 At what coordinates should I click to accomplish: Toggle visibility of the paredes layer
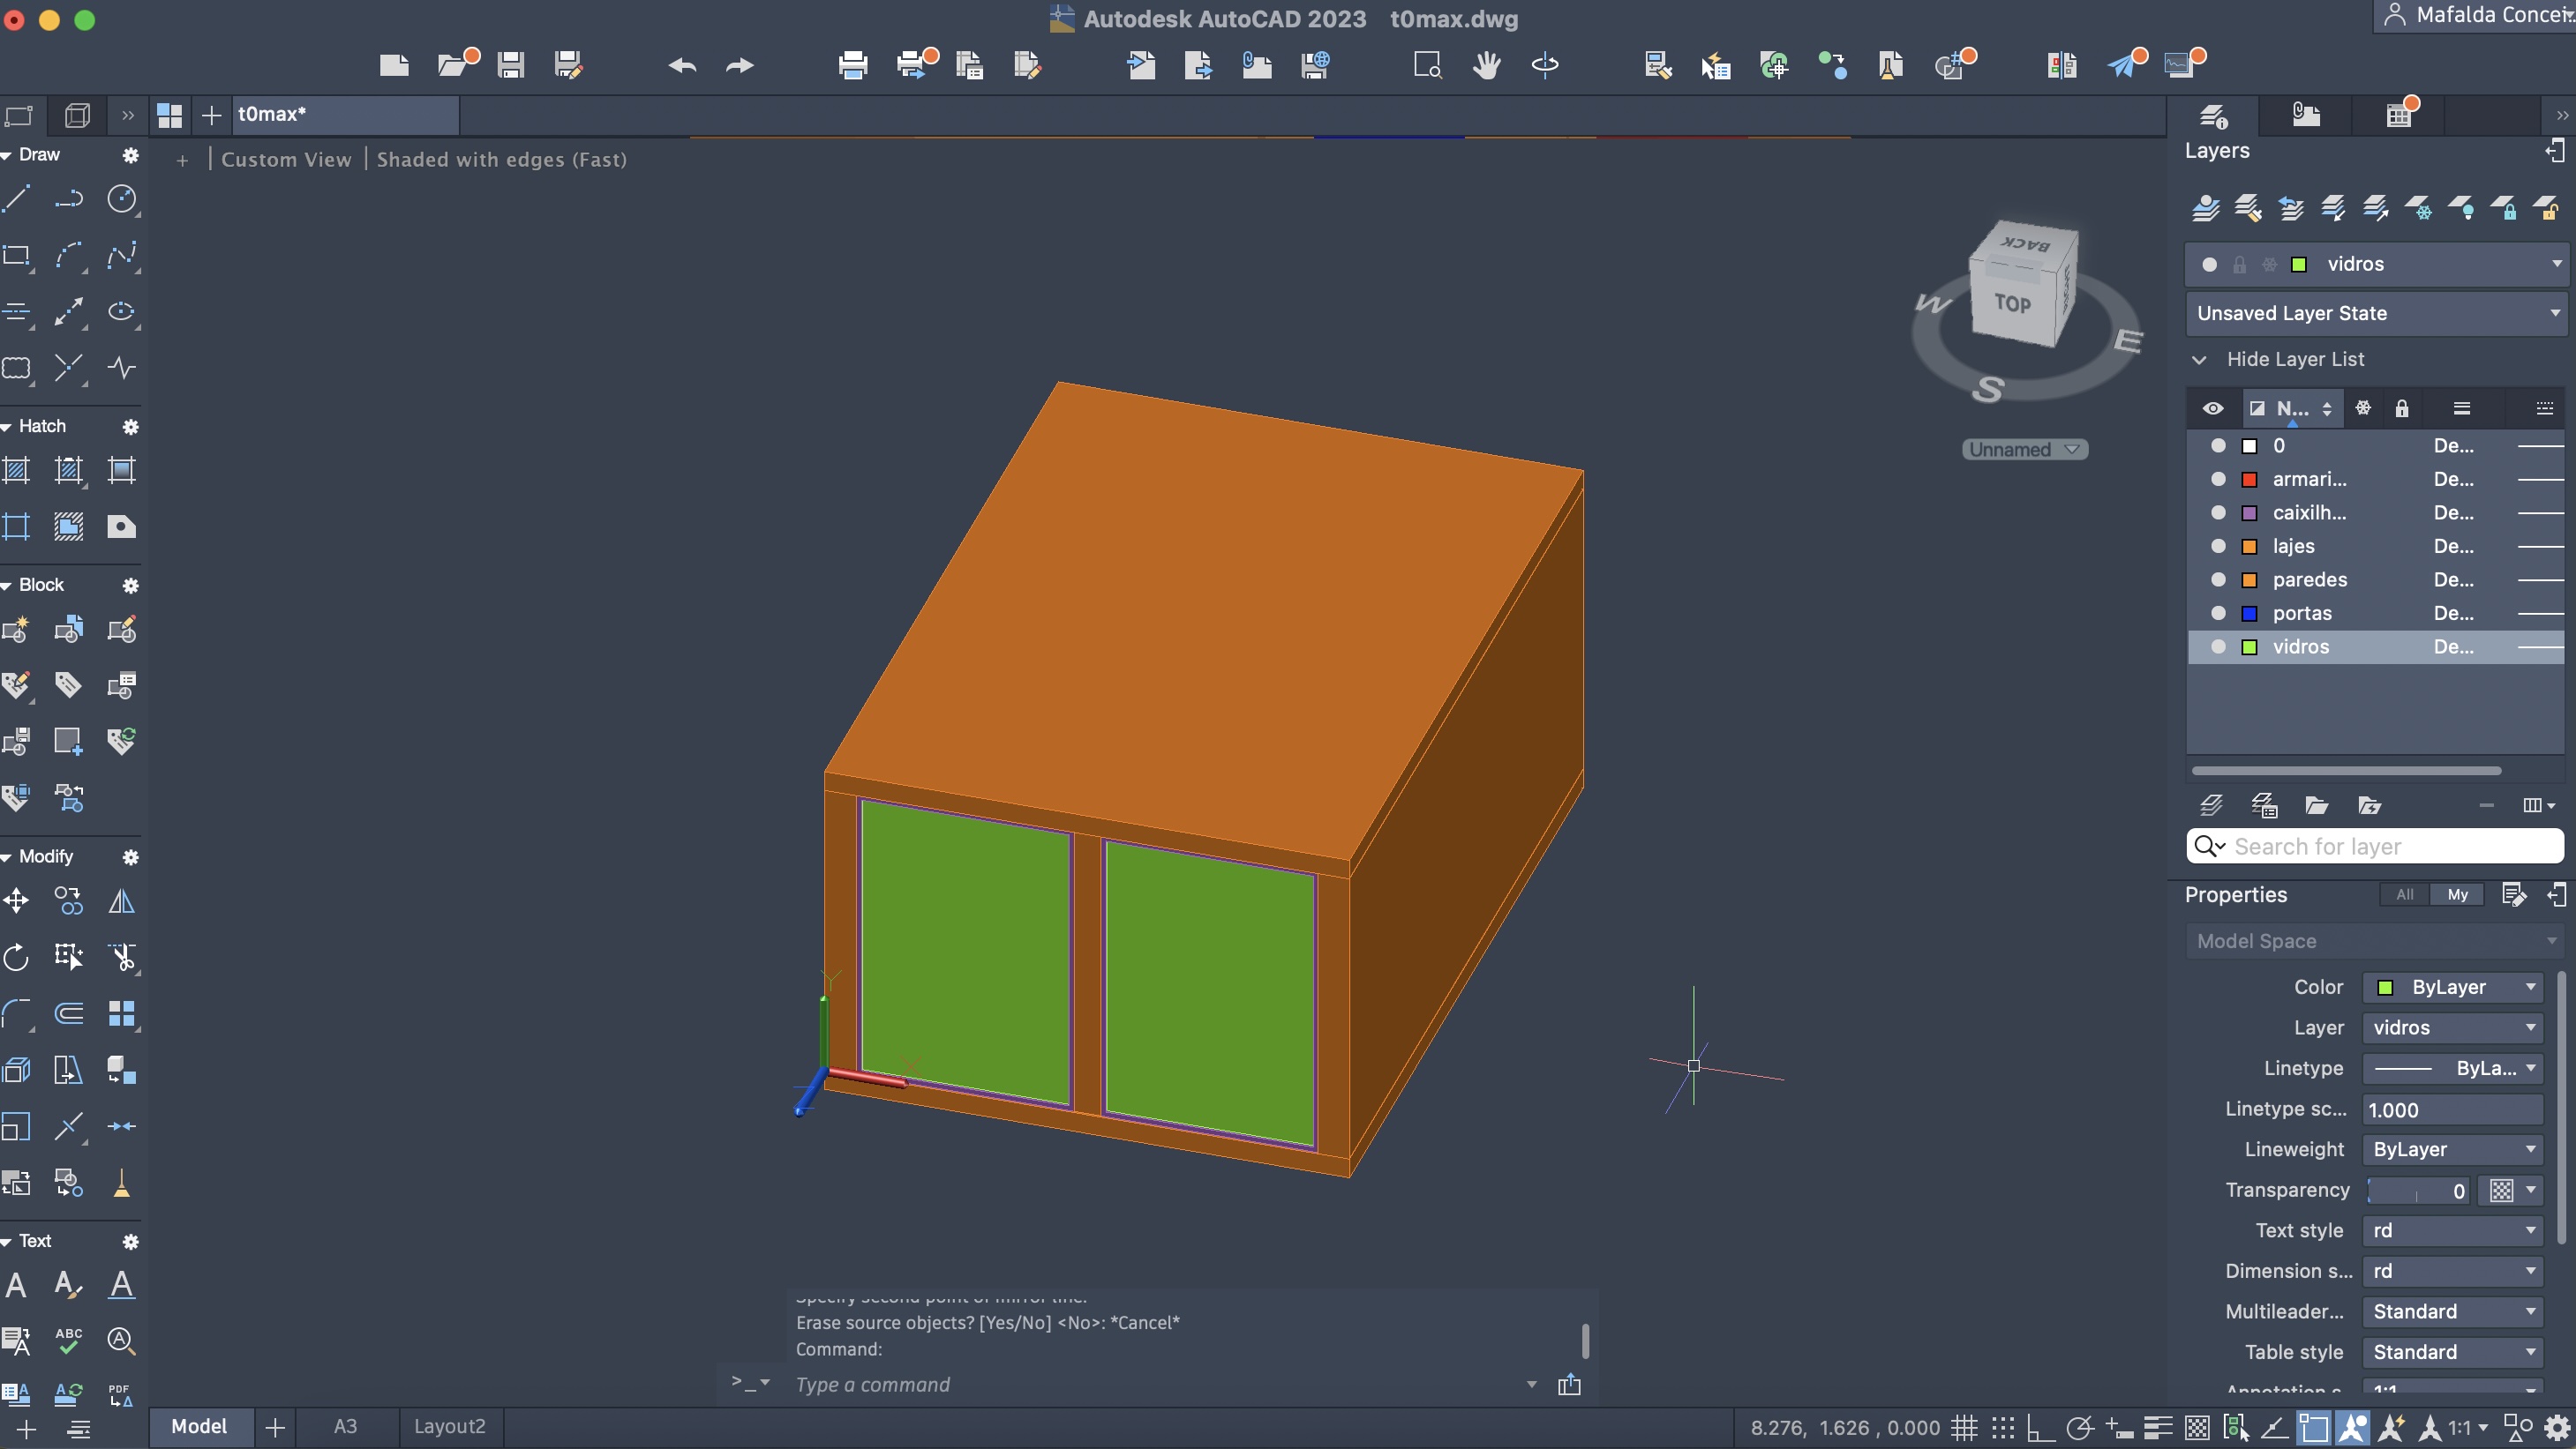click(x=2217, y=579)
